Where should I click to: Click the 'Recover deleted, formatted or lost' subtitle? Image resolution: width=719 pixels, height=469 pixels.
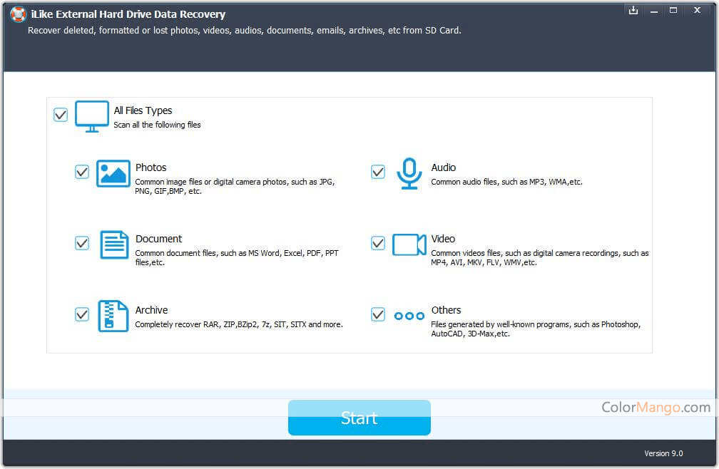coord(245,30)
